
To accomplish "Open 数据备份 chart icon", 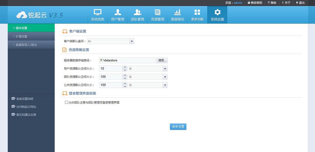I will point(177,12).
